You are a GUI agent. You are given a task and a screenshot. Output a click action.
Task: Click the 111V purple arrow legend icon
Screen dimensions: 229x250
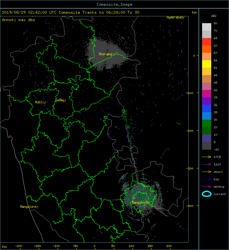207,164
